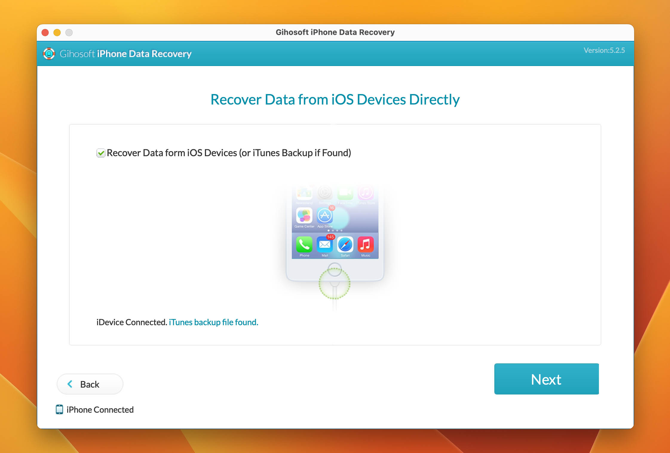Click the iPhone Connected status text

click(x=100, y=410)
